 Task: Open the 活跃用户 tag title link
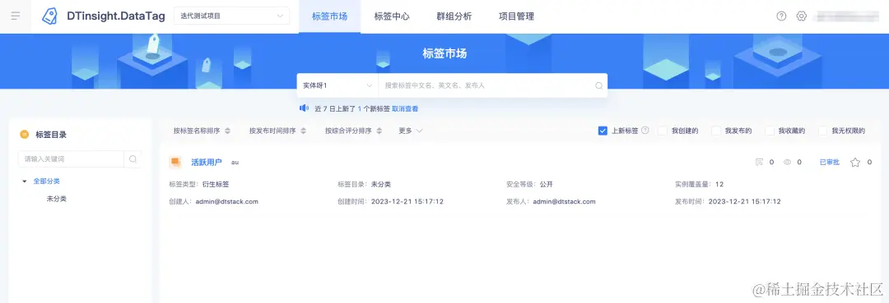pyautogui.click(x=207, y=163)
